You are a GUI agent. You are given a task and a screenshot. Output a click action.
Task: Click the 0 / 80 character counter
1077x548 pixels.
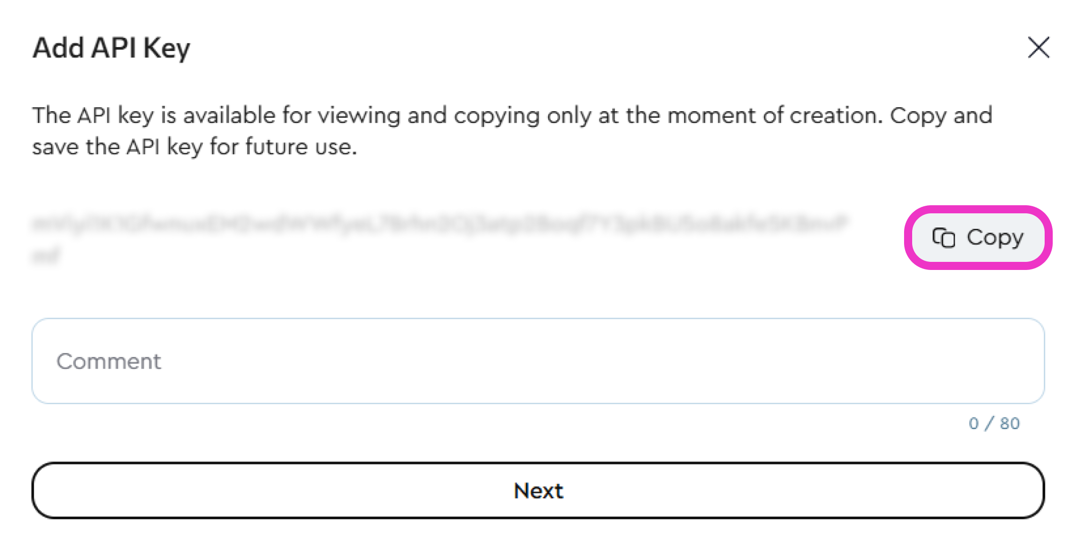[994, 424]
